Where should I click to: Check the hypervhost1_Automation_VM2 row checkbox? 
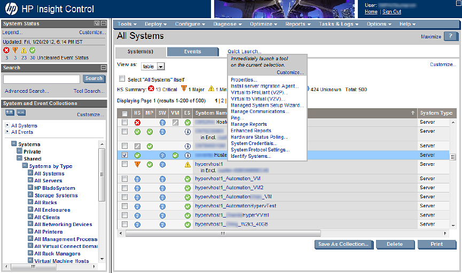(124, 188)
